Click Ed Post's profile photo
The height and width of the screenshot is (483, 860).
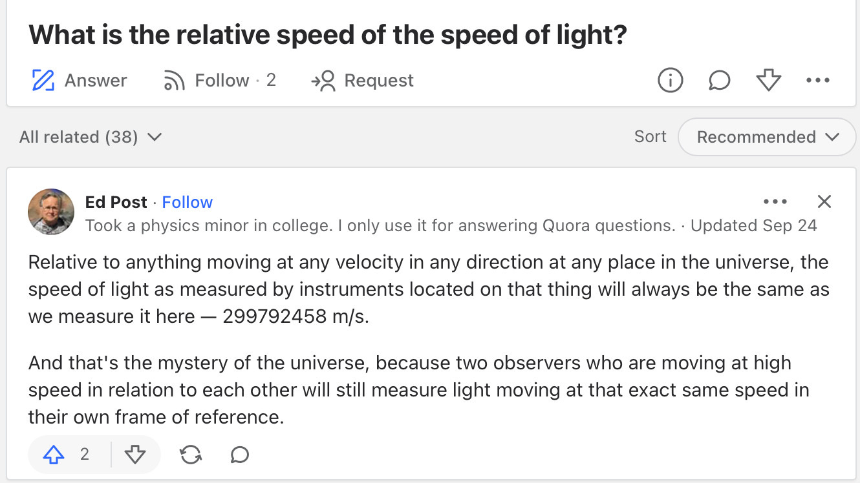pyautogui.click(x=51, y=212)
